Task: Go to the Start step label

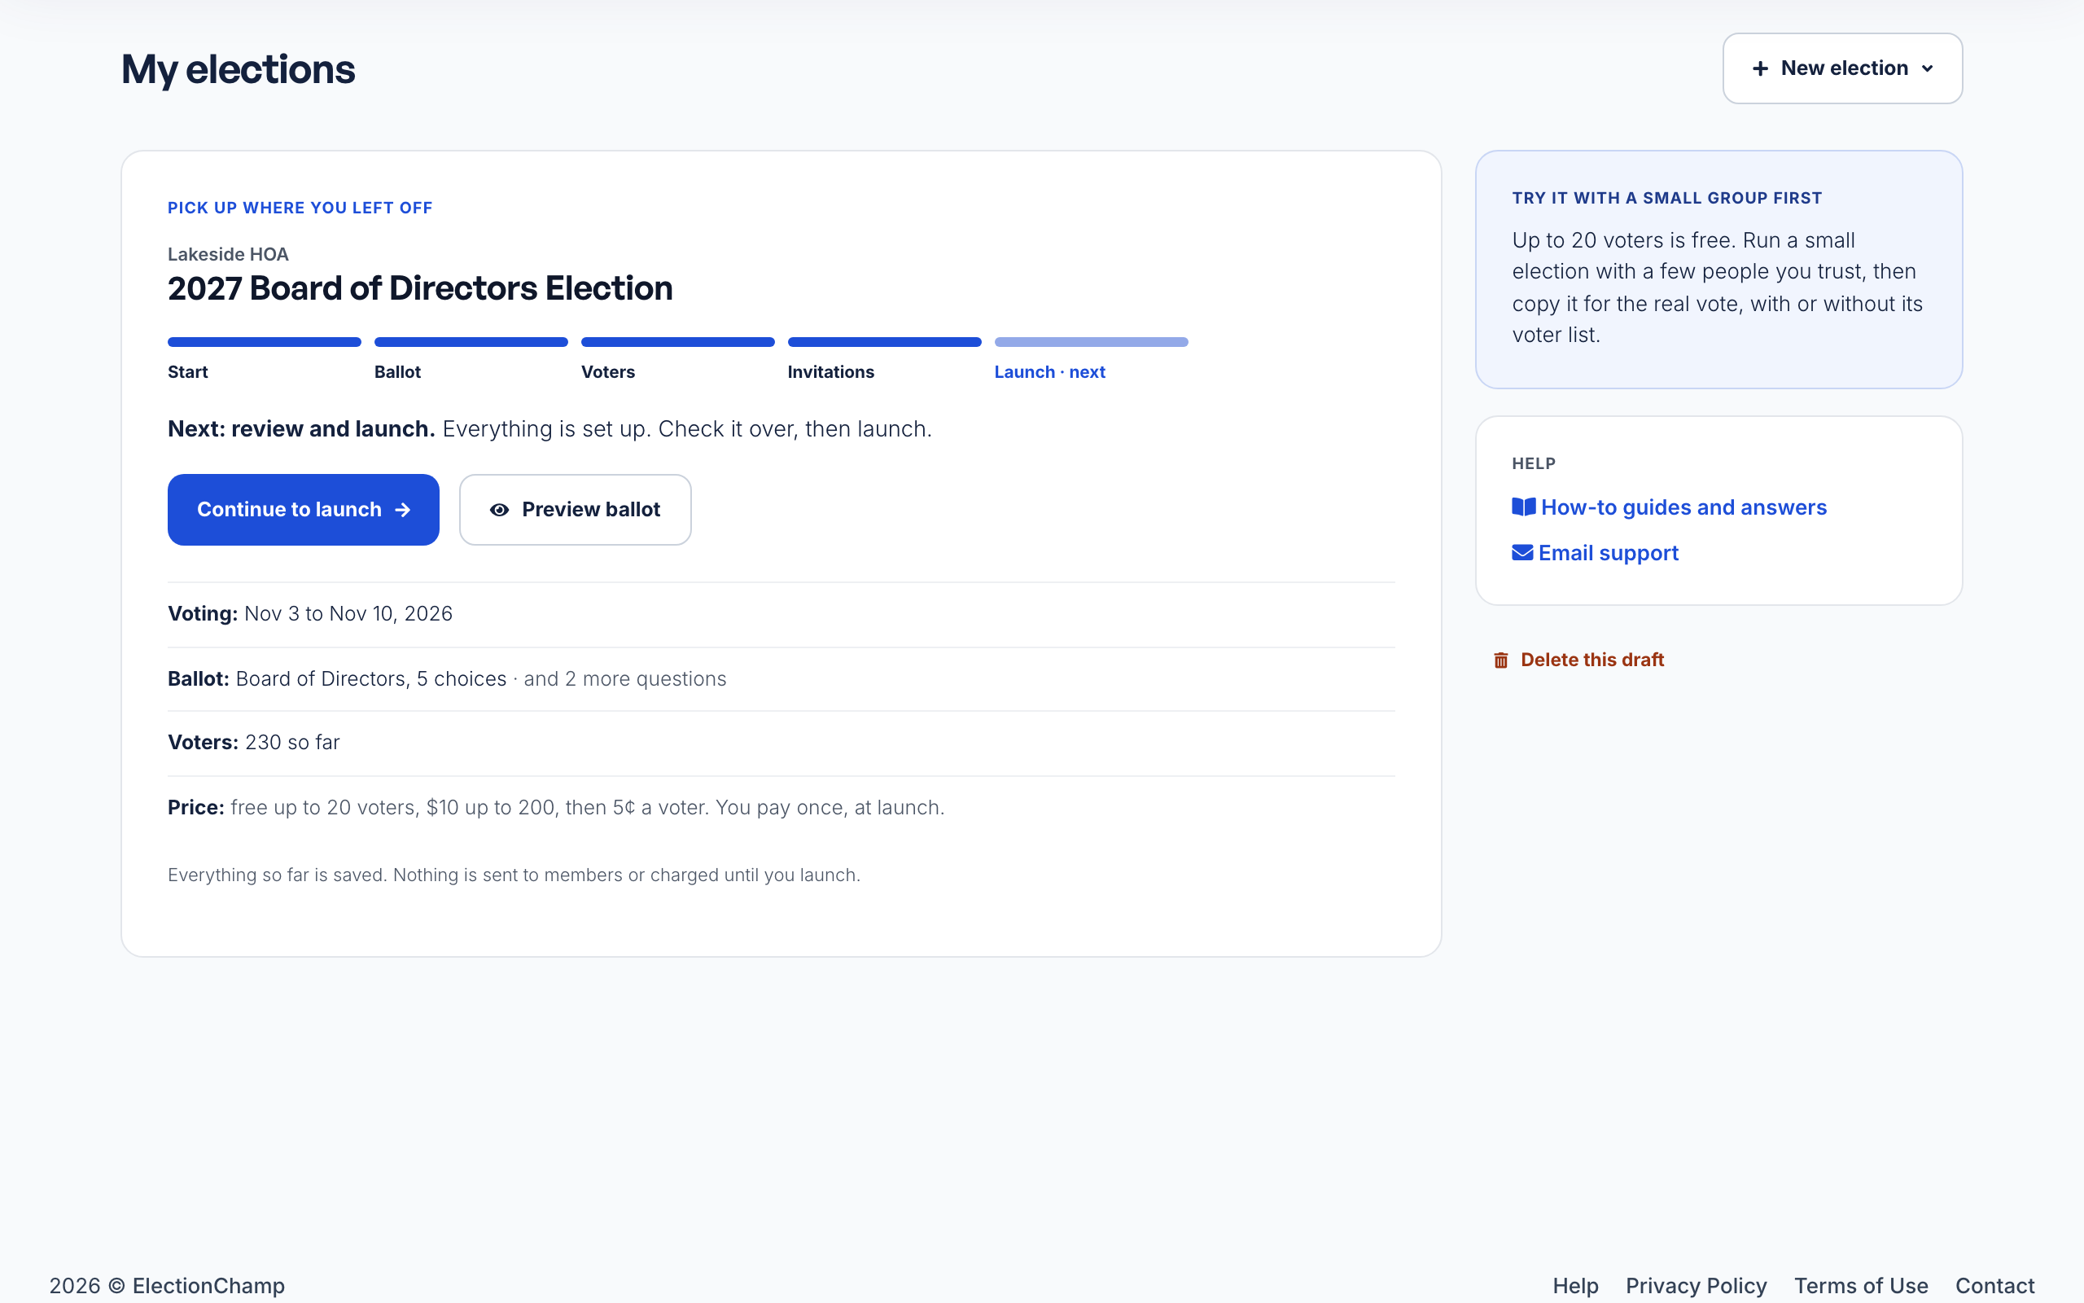Action: click(188, 371)
